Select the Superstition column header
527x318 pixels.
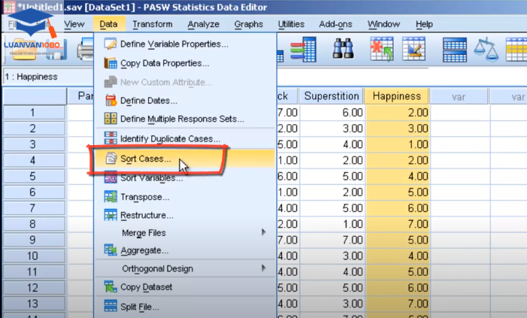pyautogui.click(x=332, y=96)
